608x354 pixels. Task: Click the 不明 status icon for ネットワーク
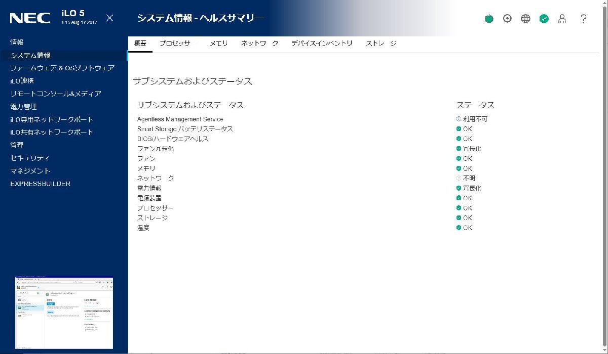pyautogui.click(x=459, y=178)
